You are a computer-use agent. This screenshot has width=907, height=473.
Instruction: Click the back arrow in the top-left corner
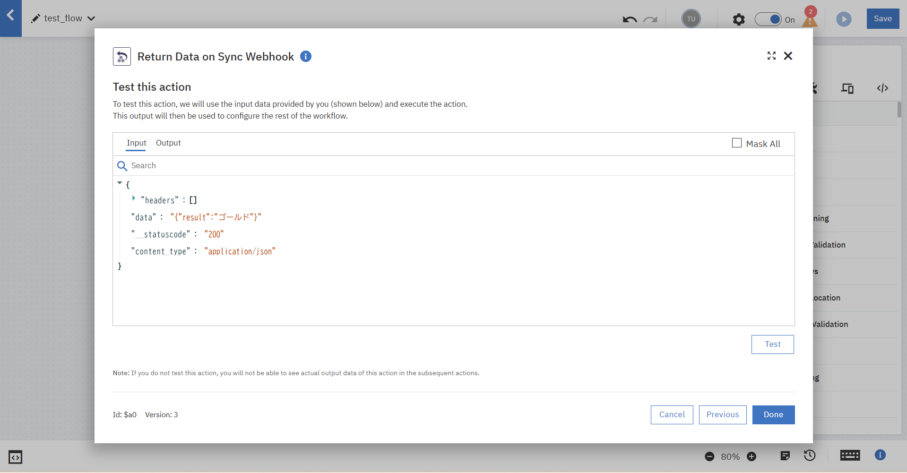10,16
